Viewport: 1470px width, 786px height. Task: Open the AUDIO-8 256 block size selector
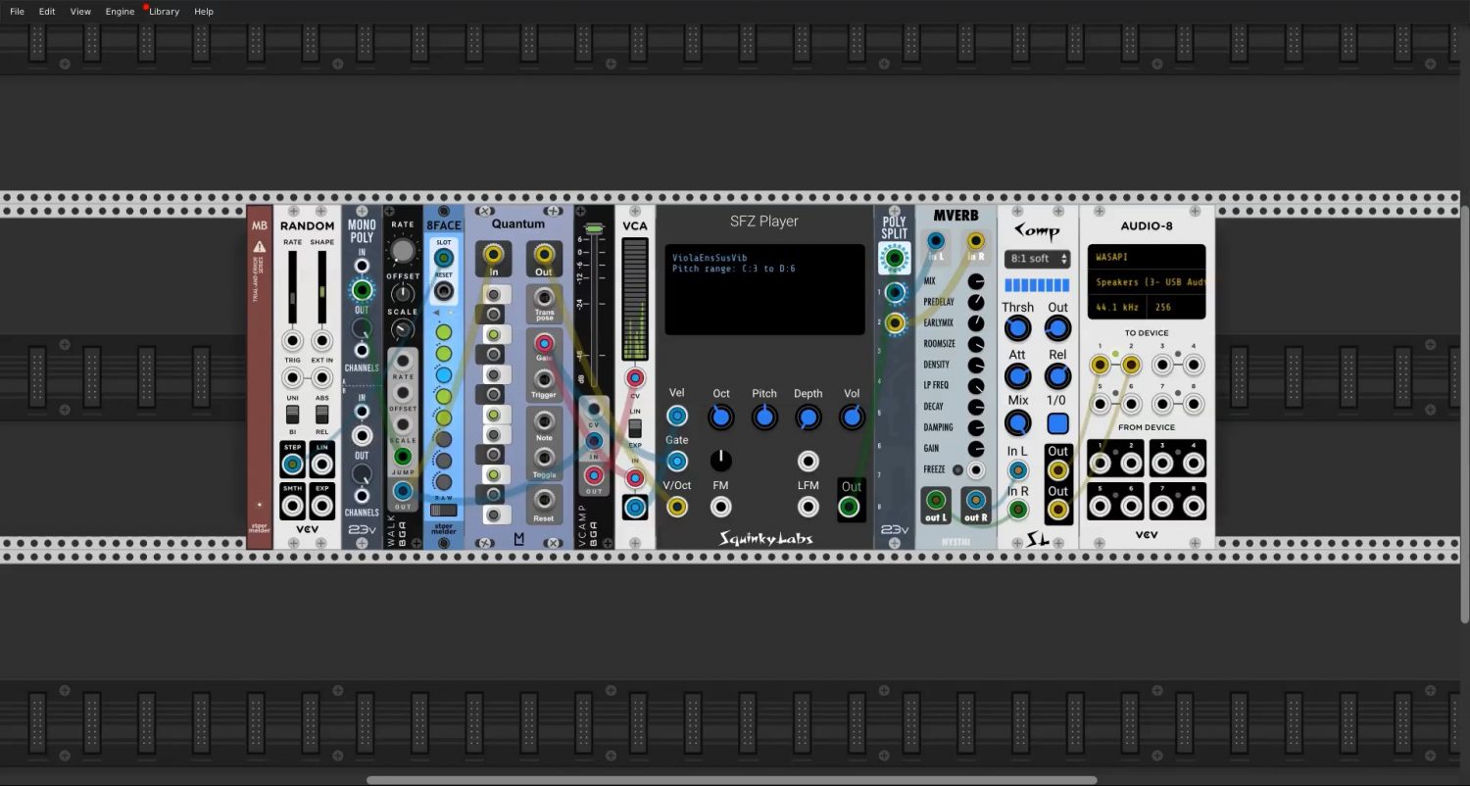click(x=1176, y=307)
